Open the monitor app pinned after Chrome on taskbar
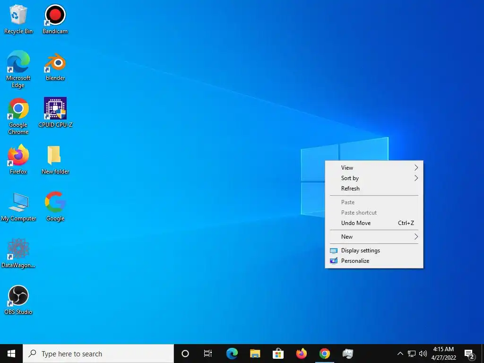Image resolution: width=484 pixels, height=363 pixels. (348, 354)
